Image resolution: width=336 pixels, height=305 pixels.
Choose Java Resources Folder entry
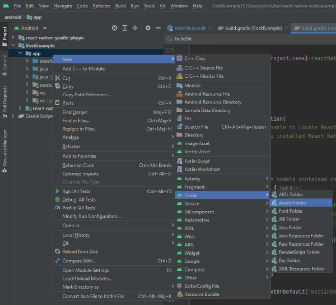click(301, 236)
